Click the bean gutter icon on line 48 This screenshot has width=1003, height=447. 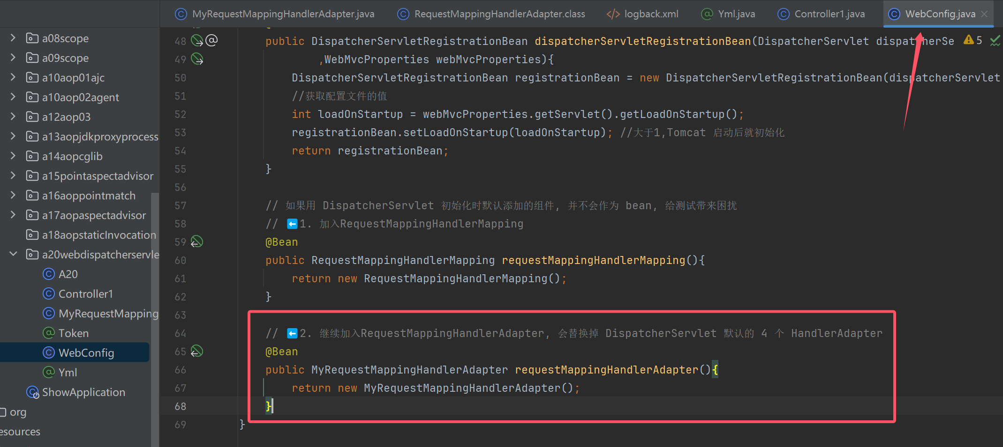point(197,41)
